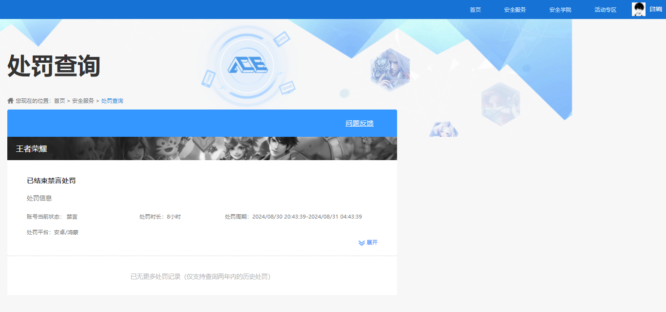Click 处罚查询 in the breadcrumb trail
Image resolution: width=666 pixels, height=312 pixels.
pos(112,101)
